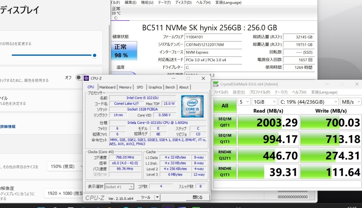The width and height of the screenshot is (362, 208).
Task: Click the CrystalDiskMark icon in its title bar
Action: tap(215, 84)
